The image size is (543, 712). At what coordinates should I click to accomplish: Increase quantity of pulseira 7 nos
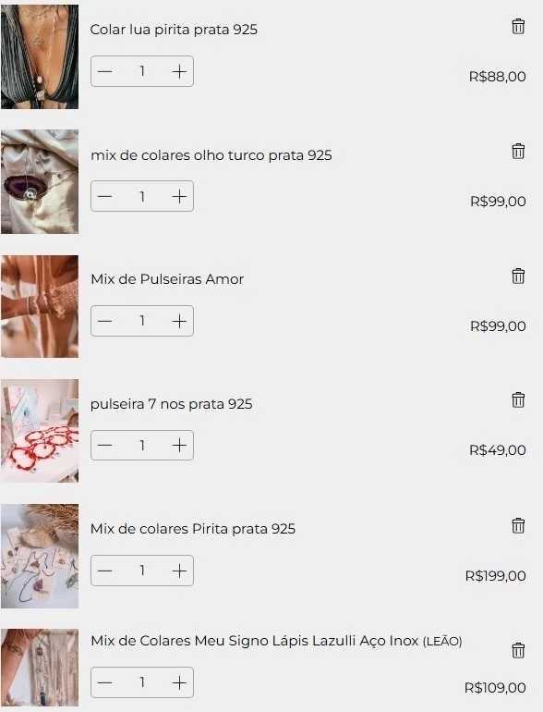[x=179, y=445]
